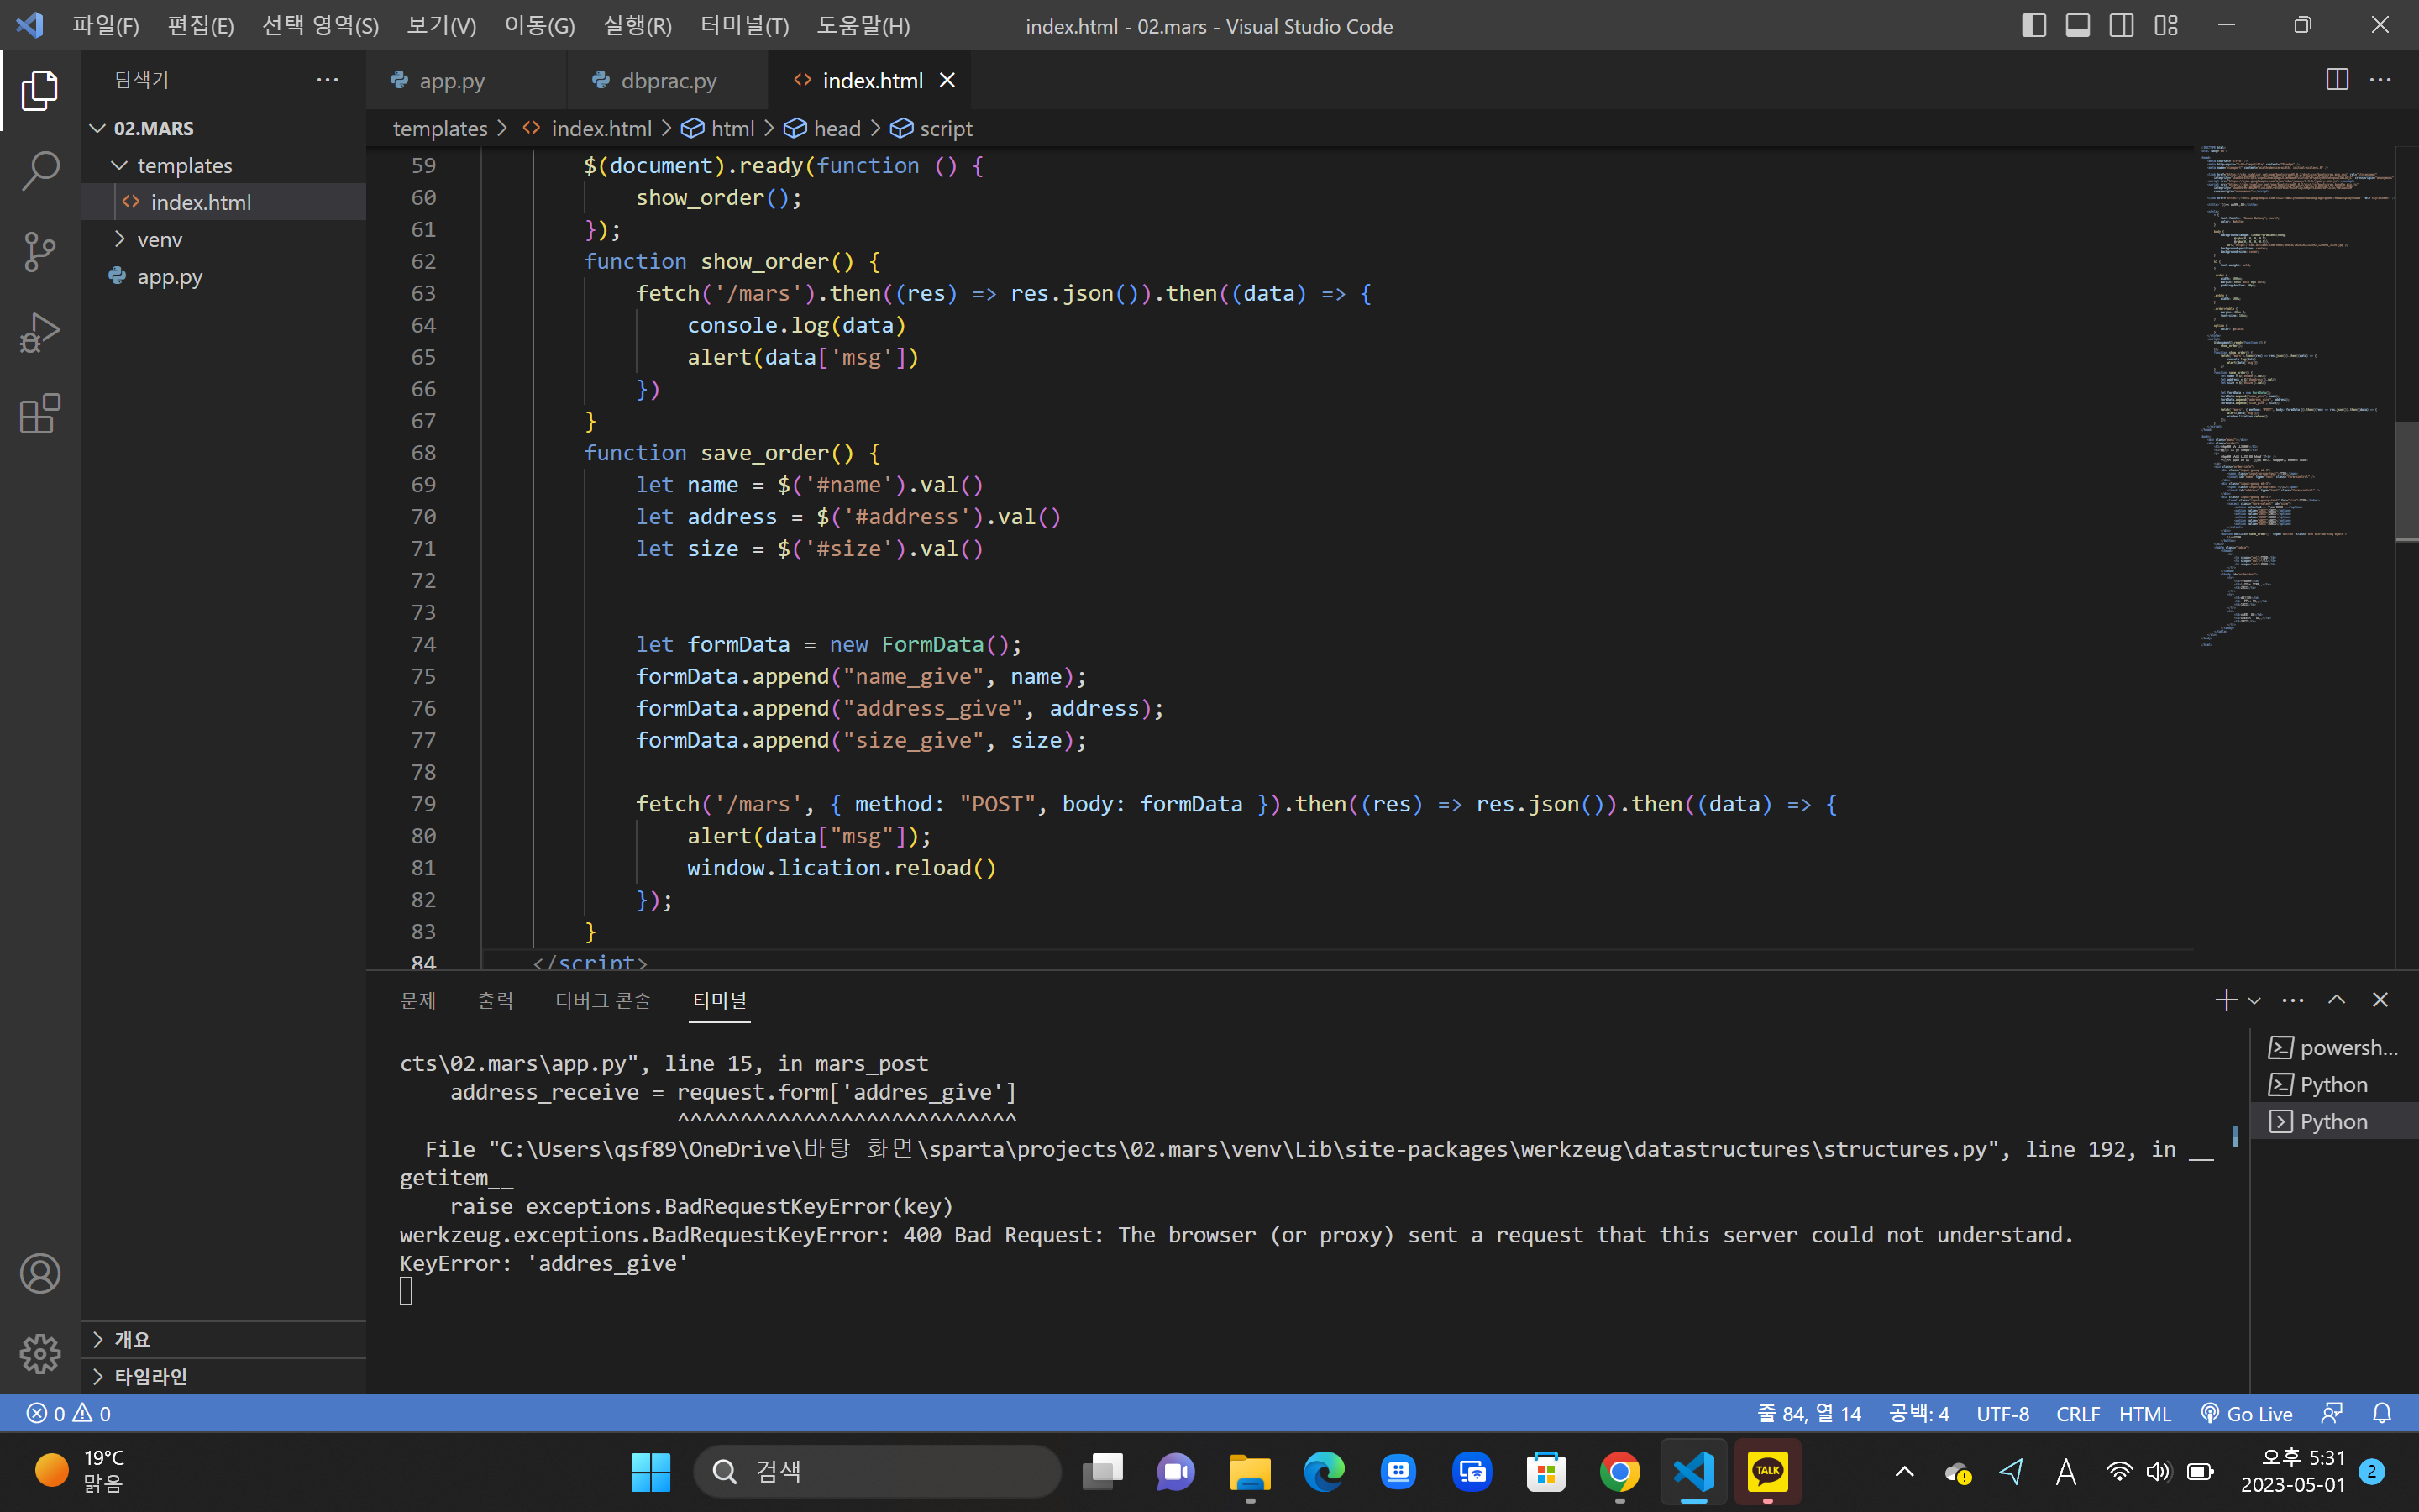Toggle primary side bar visibility
Screen dimensions: 2419x1512
tap(2034, 25)
